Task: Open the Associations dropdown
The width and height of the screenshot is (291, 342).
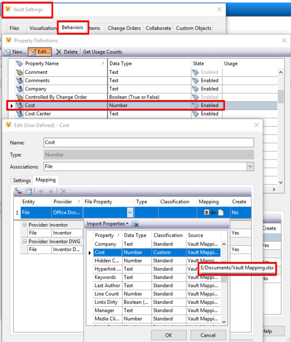Action: click(x=250, y=167)
